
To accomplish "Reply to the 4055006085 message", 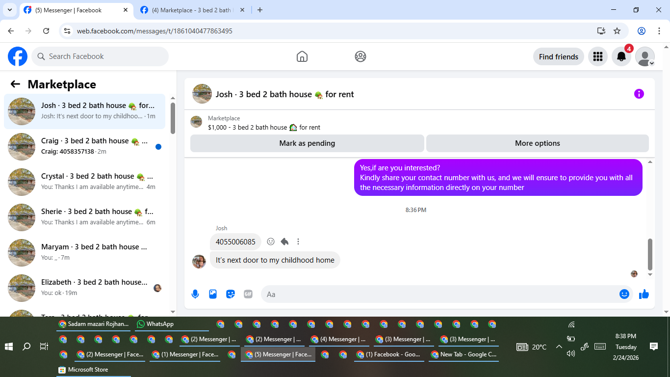I will (284, 242).
